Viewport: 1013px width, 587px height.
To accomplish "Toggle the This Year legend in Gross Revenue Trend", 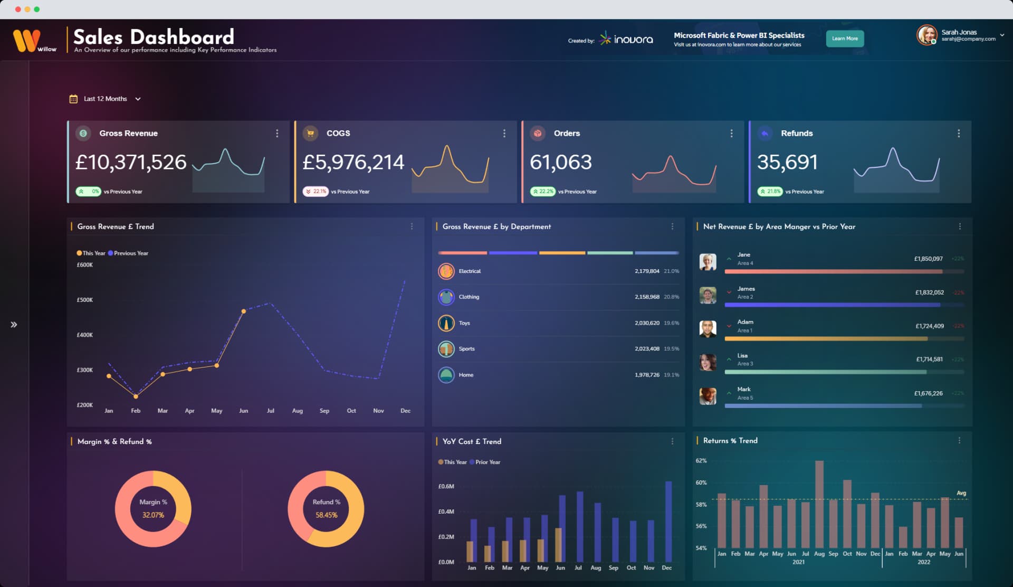I will pyautogui.click(x=91, y=253).
